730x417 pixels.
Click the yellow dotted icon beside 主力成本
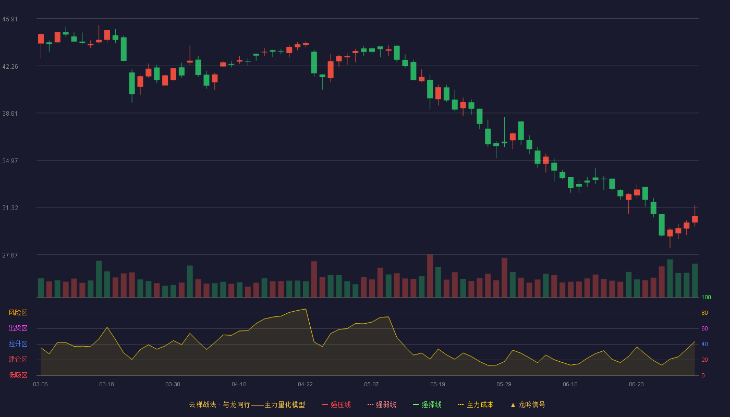(461, 404)
